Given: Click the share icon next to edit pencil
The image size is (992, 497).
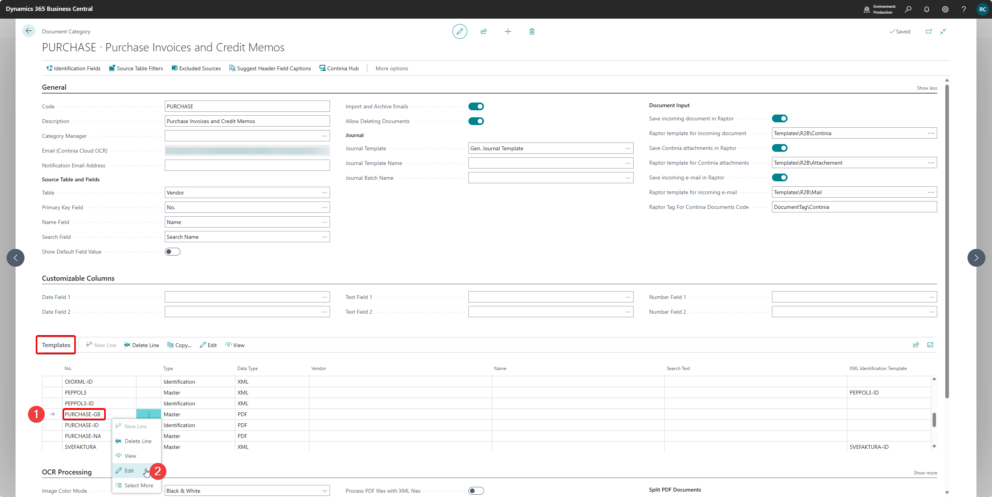Looking at the screenshot, I should (x=484, y=31).
